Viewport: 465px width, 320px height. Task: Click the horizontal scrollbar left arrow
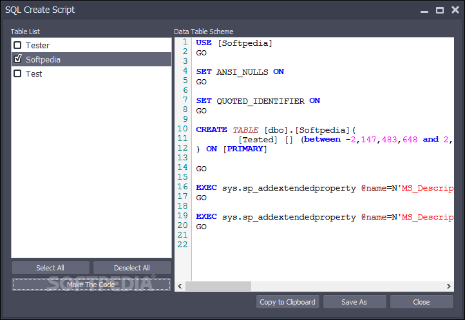pos(180,286)
